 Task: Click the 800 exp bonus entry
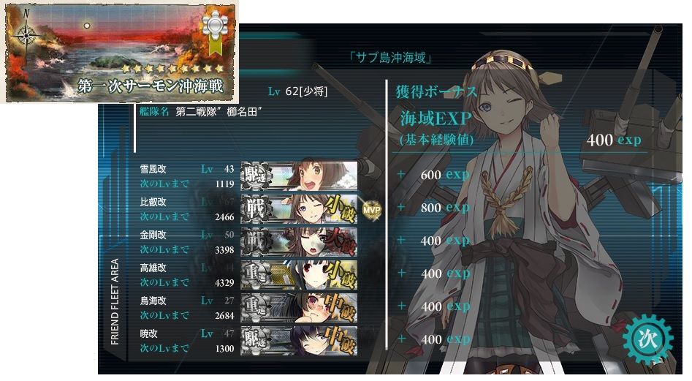pos(444,208)
